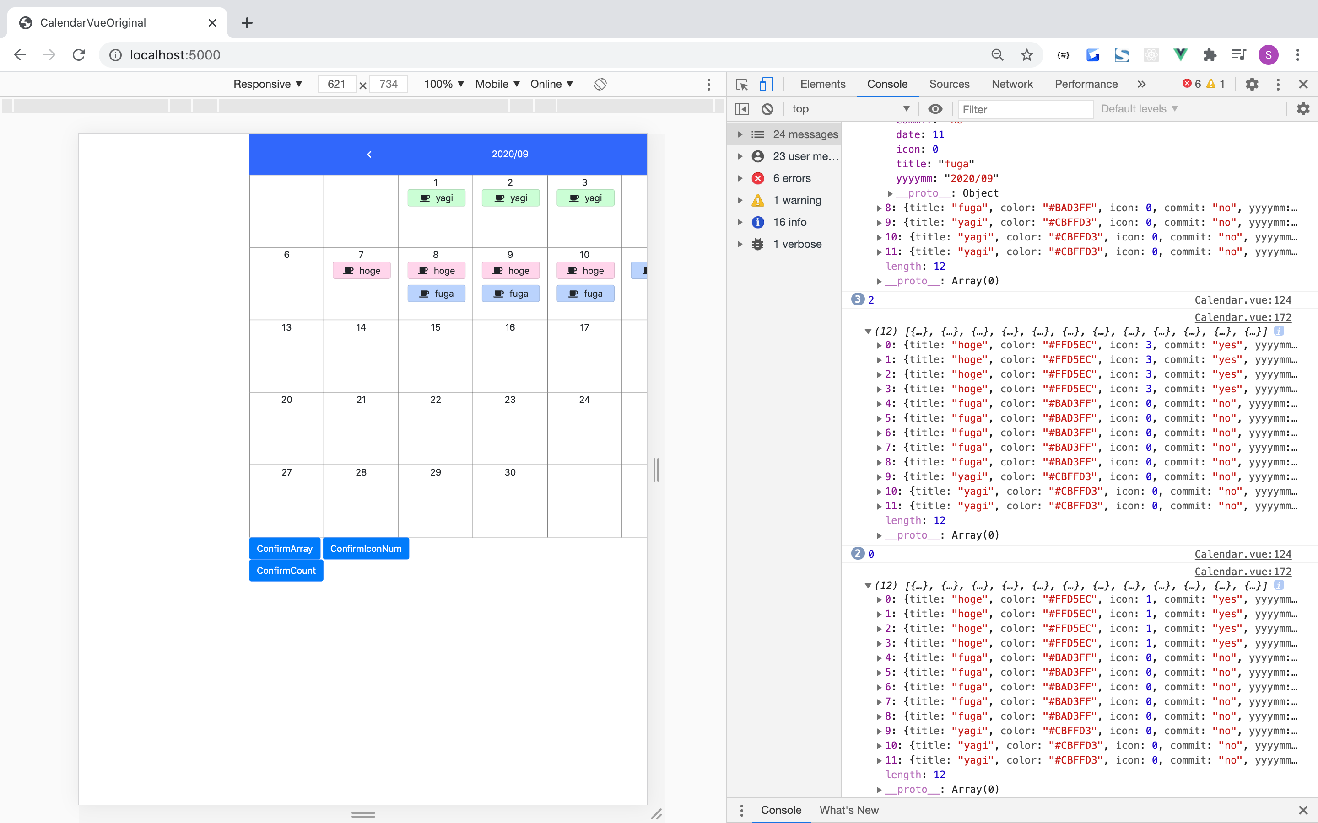
Task: Open the Responsive device dropdown
Action: 267,84
